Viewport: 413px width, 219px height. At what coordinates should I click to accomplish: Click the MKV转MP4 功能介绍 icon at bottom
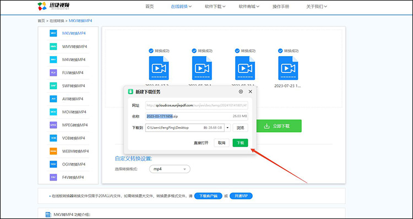click(x=48, y=215)
